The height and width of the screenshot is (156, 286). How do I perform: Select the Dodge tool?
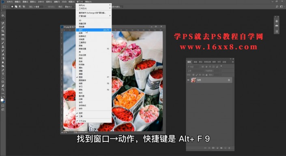tap(3, 66)
